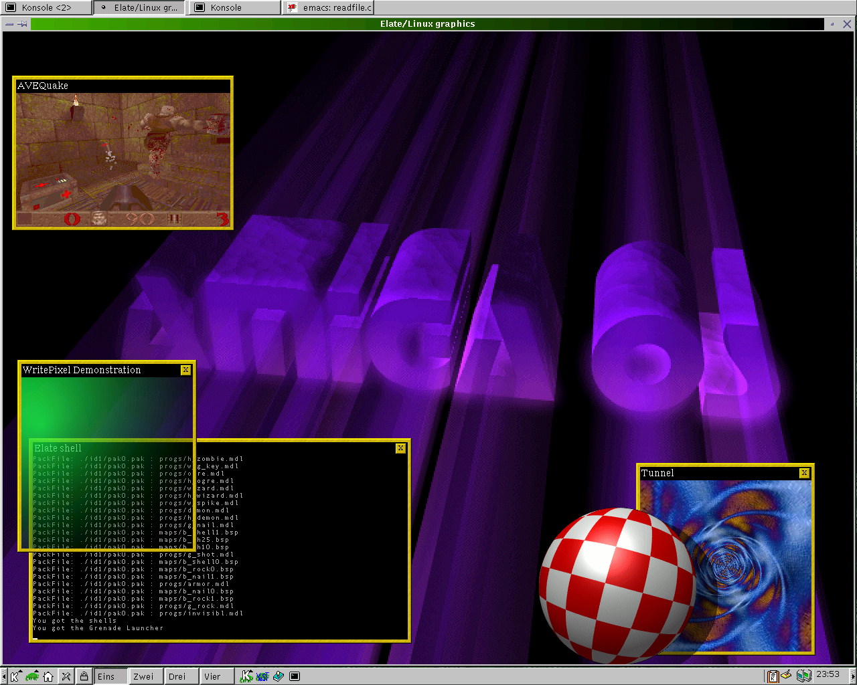
Task: Switch to the Konsole taskbar entry (no number)
Action: pyautogui.click(x=235, y=7)
